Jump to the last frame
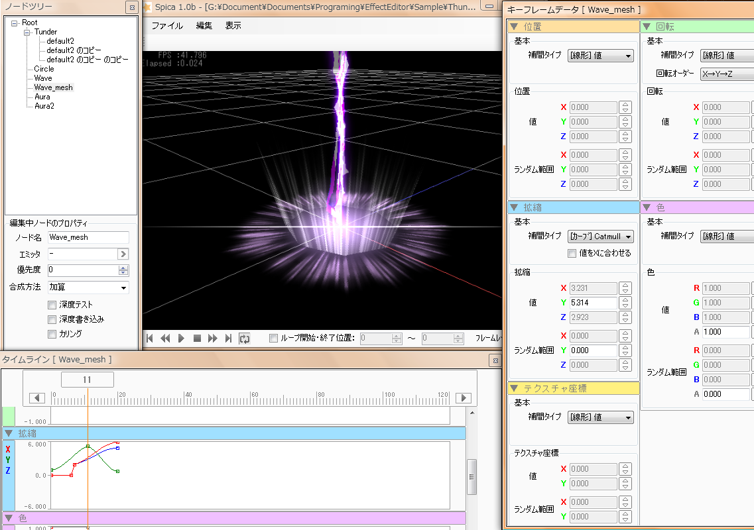Screen dimensions: 754x530 tap(228, 339)
